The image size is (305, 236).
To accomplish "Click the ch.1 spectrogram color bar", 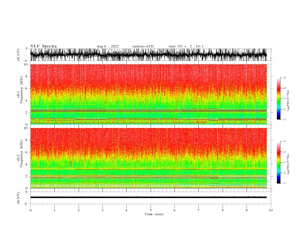I will [x=278, y=99].
